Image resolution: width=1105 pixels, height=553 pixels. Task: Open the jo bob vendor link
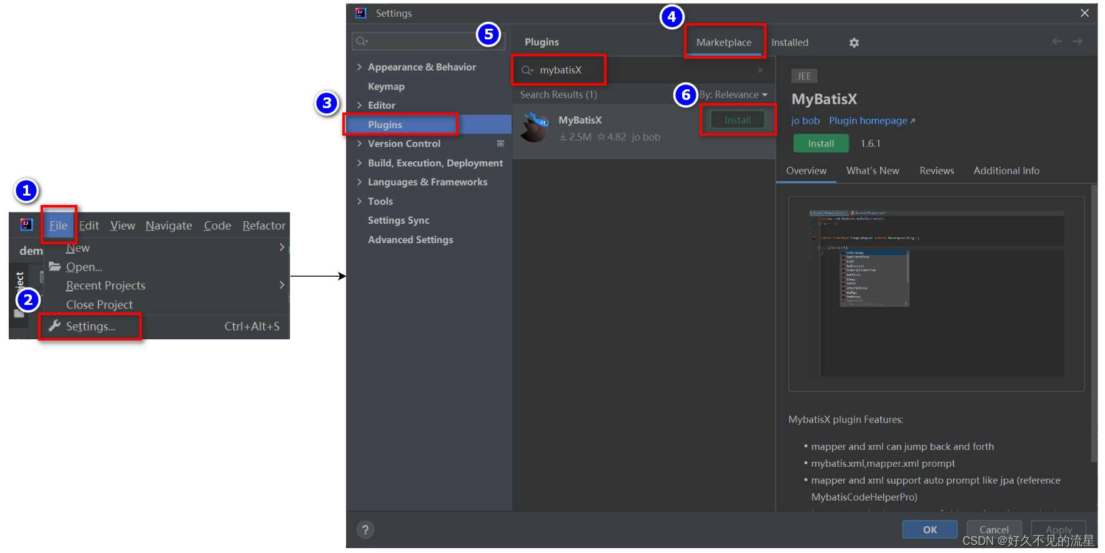[805, 121]
